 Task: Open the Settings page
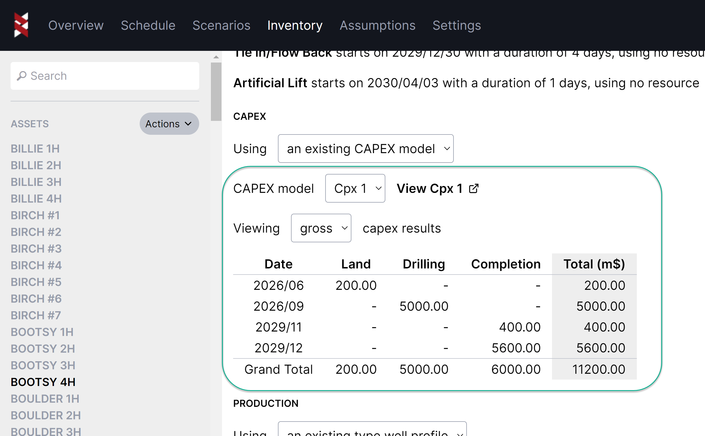457,25
